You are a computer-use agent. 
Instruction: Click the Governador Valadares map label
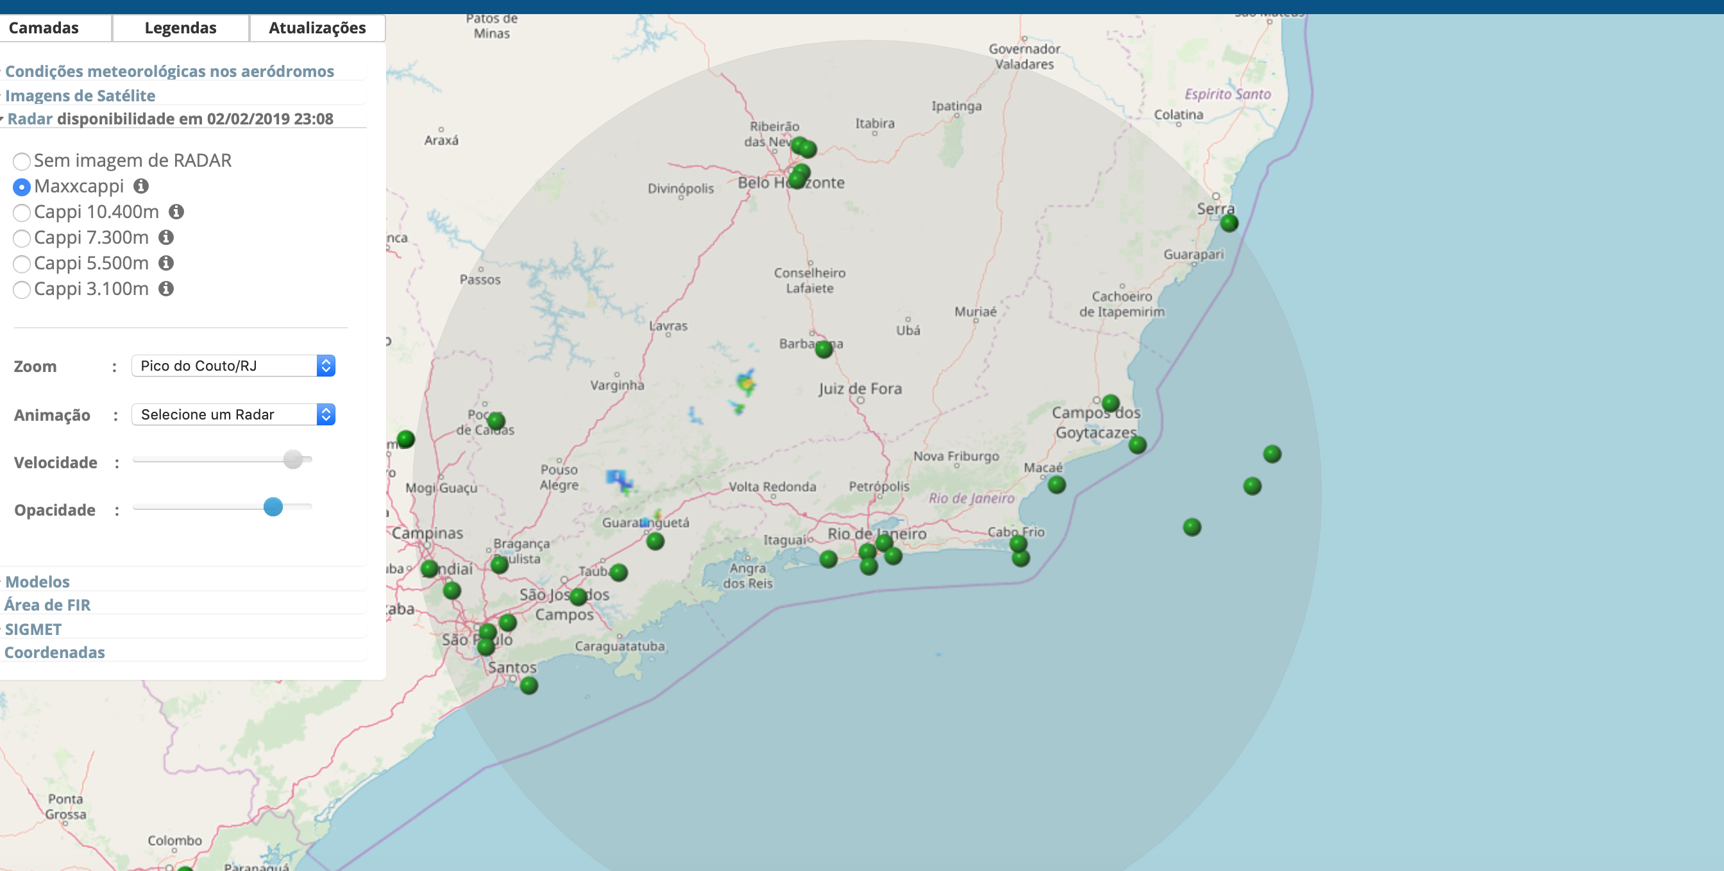(x=1025, y=56)
